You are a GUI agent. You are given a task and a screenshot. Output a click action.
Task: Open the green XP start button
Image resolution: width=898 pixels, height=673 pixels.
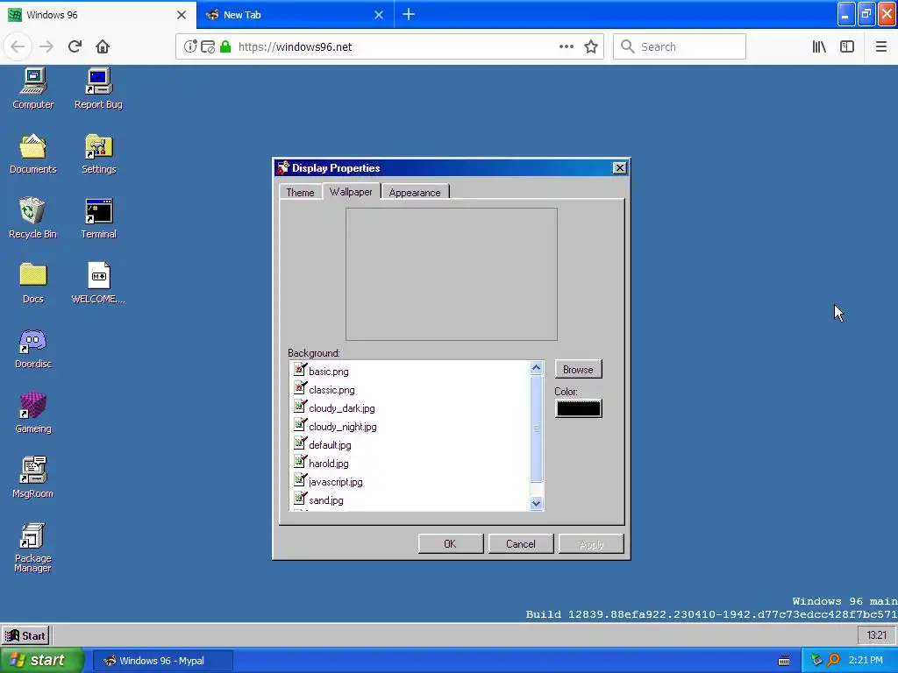(x=41, y=660)
